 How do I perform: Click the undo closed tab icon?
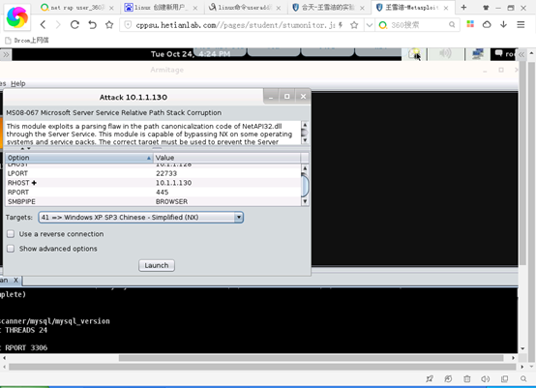tap(92, 24)
